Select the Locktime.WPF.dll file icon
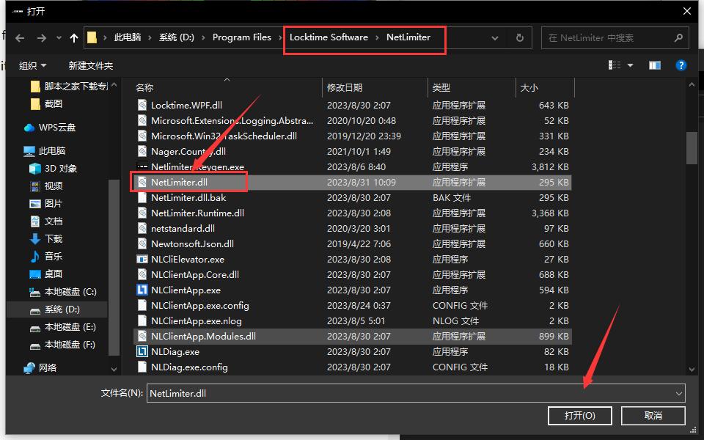704x440 pixels. [x=142, y=105]
